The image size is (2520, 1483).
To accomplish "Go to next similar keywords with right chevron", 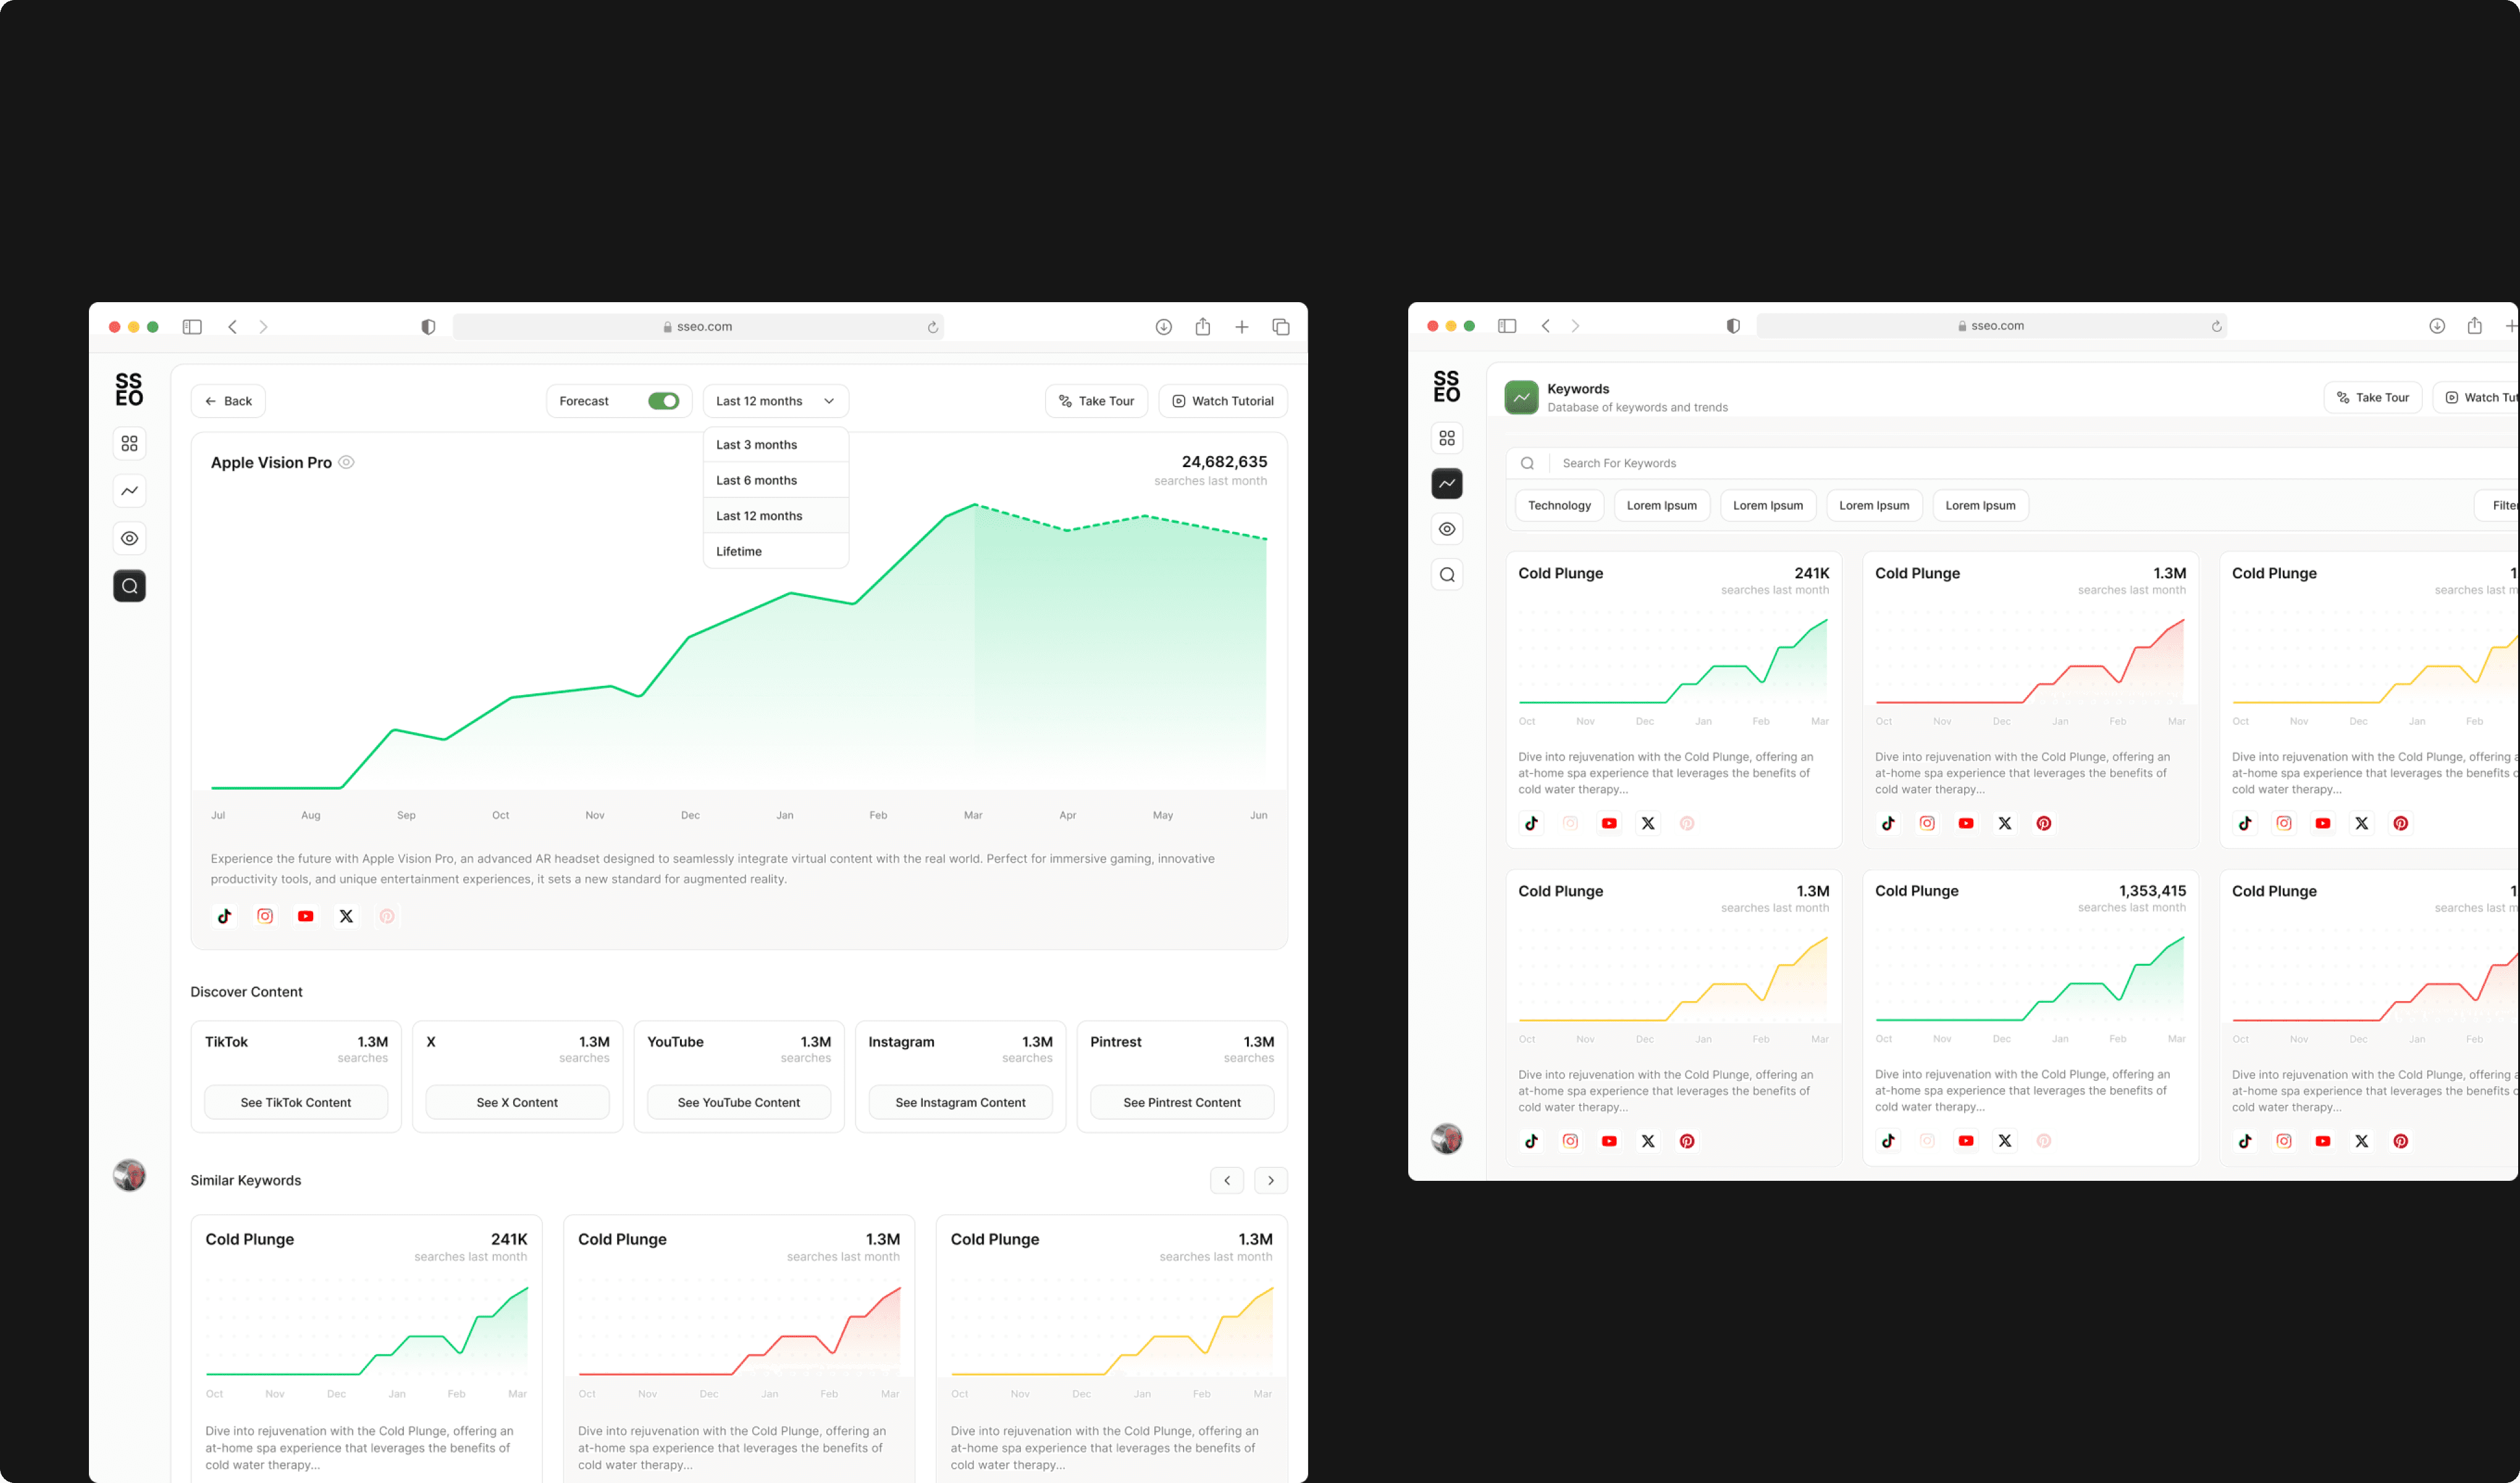I will point(1270,1181).
